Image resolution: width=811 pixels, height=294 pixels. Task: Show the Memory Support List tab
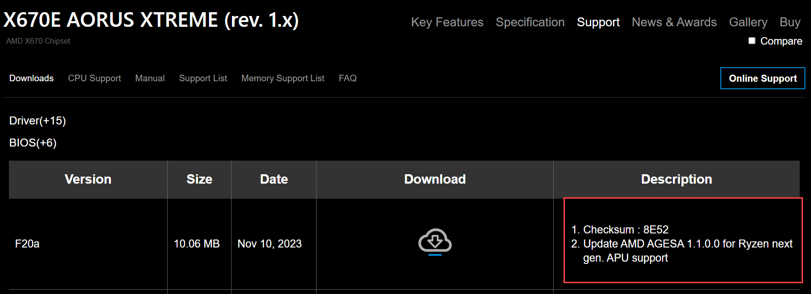(x=283, y=78)
